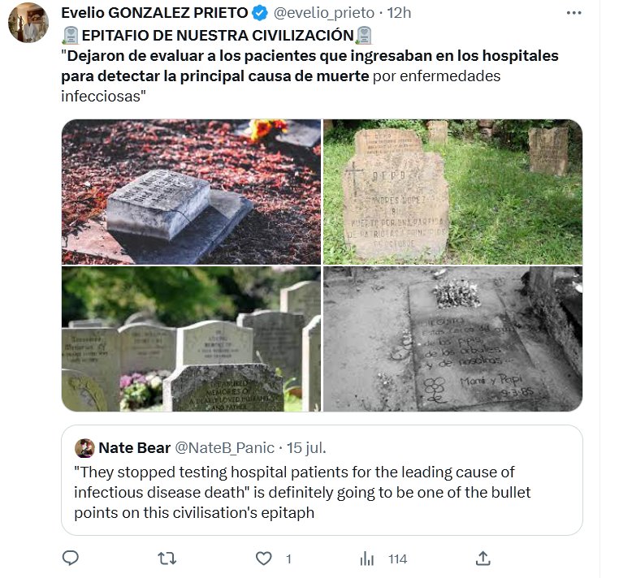The width and height of the screenshot is (619, 578).
Task: Click the blue verified badge
Action: pos(260,14)
